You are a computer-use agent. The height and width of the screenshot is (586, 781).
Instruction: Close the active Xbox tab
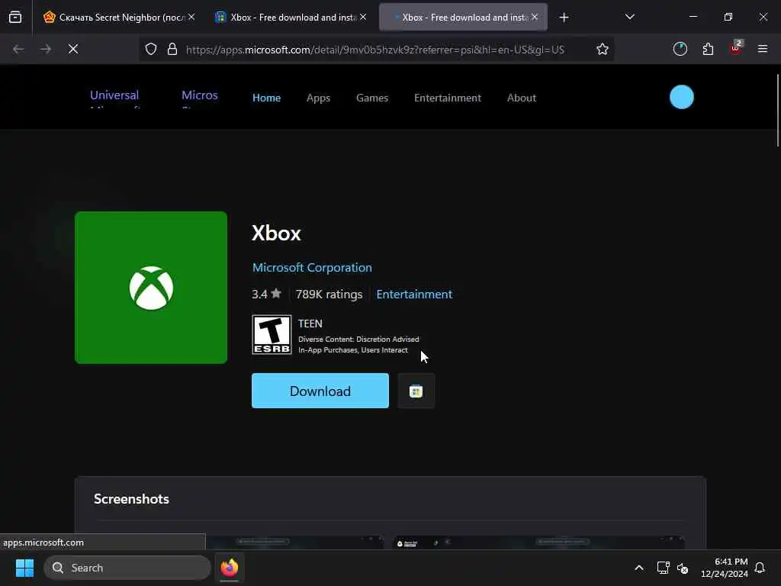tap(535, 17)
